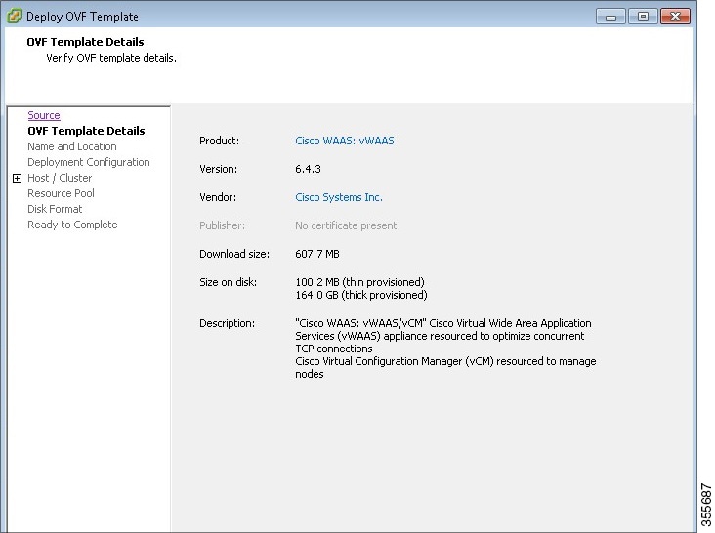715x533 pixels.
Task: Expand the Host / Cluster tree node
Action: (x=17, y=178)
